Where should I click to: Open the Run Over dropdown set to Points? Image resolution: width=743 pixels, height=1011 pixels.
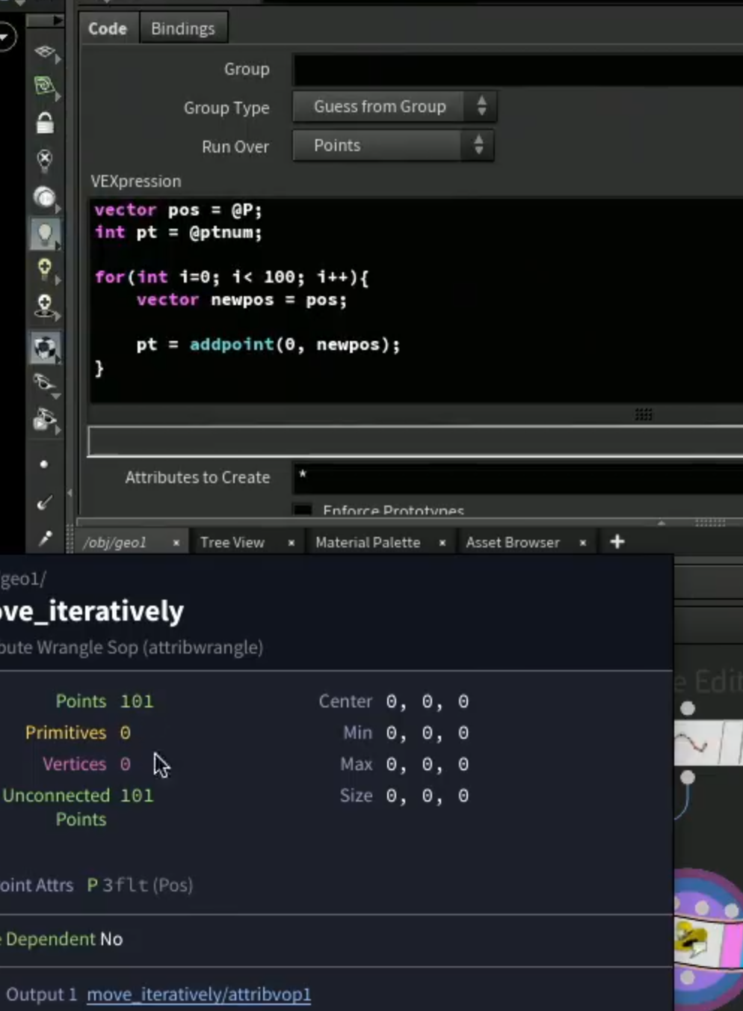(392, 146)
